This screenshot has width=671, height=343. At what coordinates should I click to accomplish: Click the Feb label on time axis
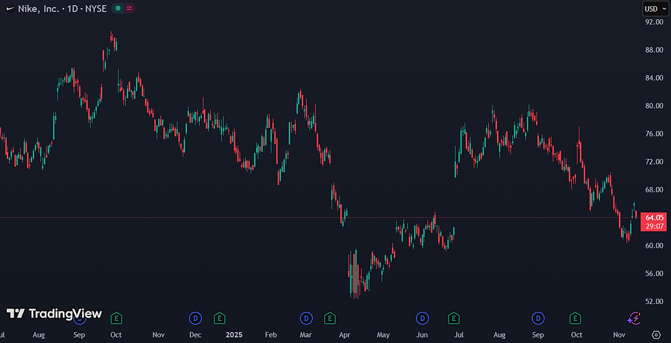click(271, 335)
